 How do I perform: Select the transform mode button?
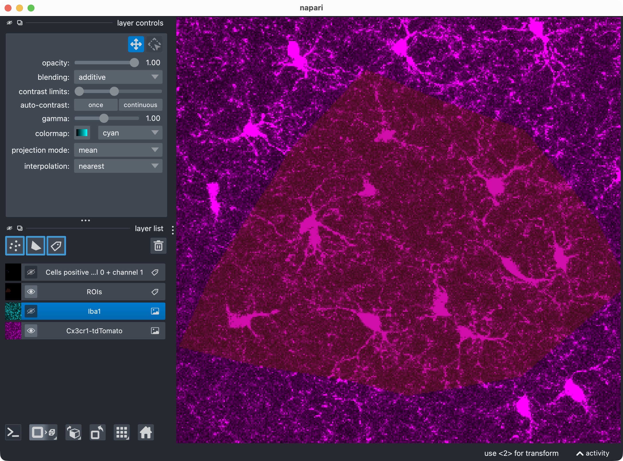(x=154, y=44)
